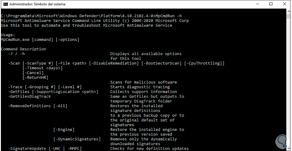292x151 pixels.
Task: Click the scrollbar down arrow
Action: [289, 148]
